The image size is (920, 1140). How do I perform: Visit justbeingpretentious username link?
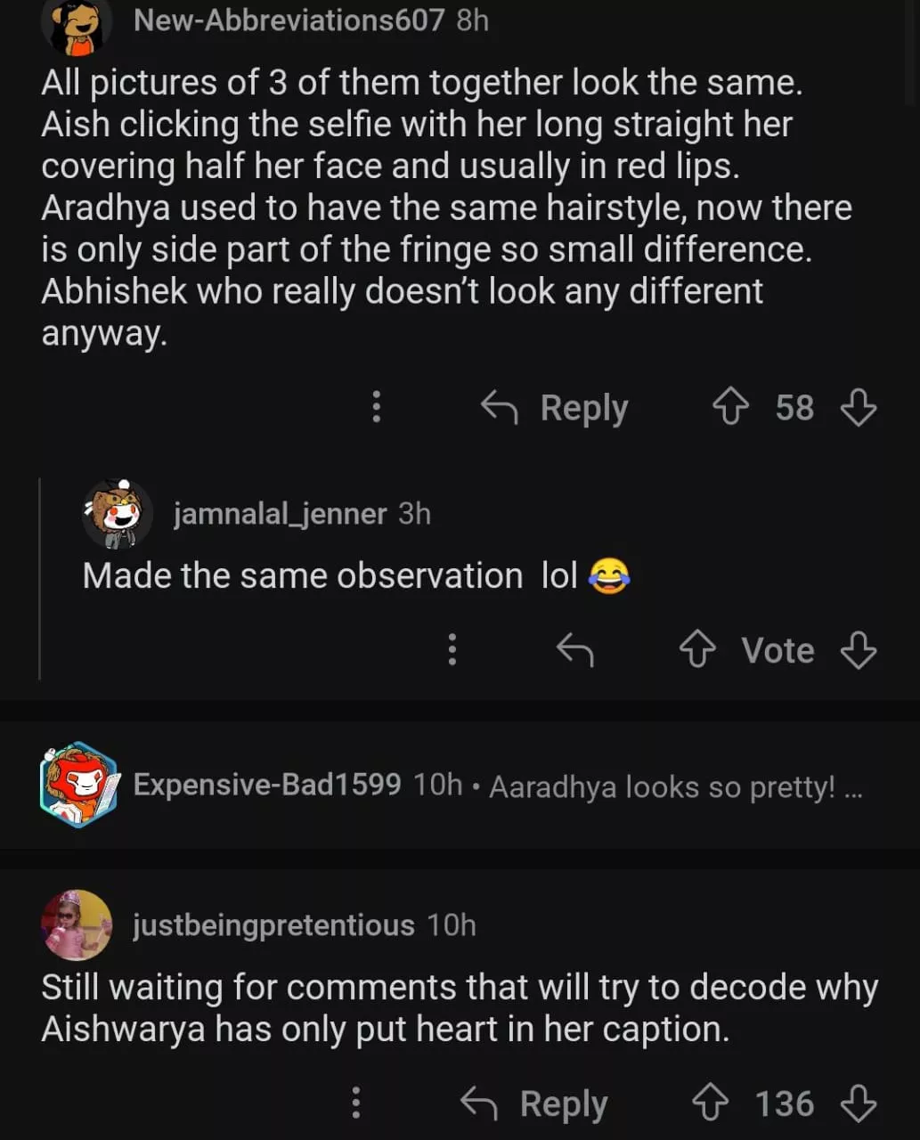point(273,925)
